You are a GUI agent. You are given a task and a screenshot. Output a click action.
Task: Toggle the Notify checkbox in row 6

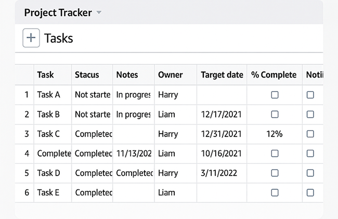tap(310, 192)
